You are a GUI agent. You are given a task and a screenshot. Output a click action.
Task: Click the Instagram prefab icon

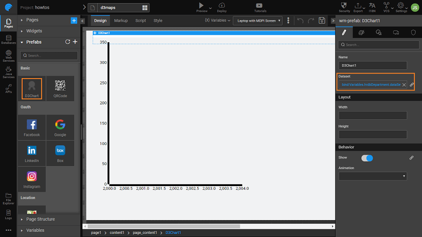(x=31, y=178)
